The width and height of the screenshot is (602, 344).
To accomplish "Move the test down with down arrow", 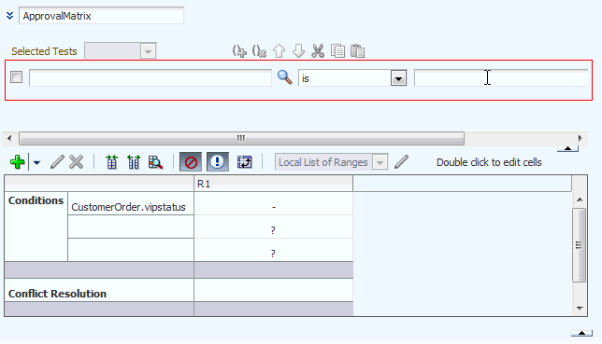I will [x=299, y=51].
